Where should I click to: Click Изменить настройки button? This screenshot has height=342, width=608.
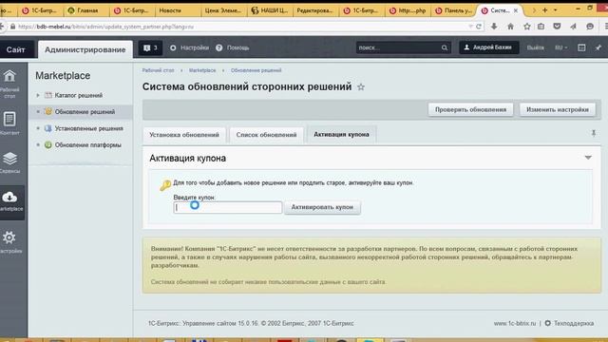[x=558, y=110]
